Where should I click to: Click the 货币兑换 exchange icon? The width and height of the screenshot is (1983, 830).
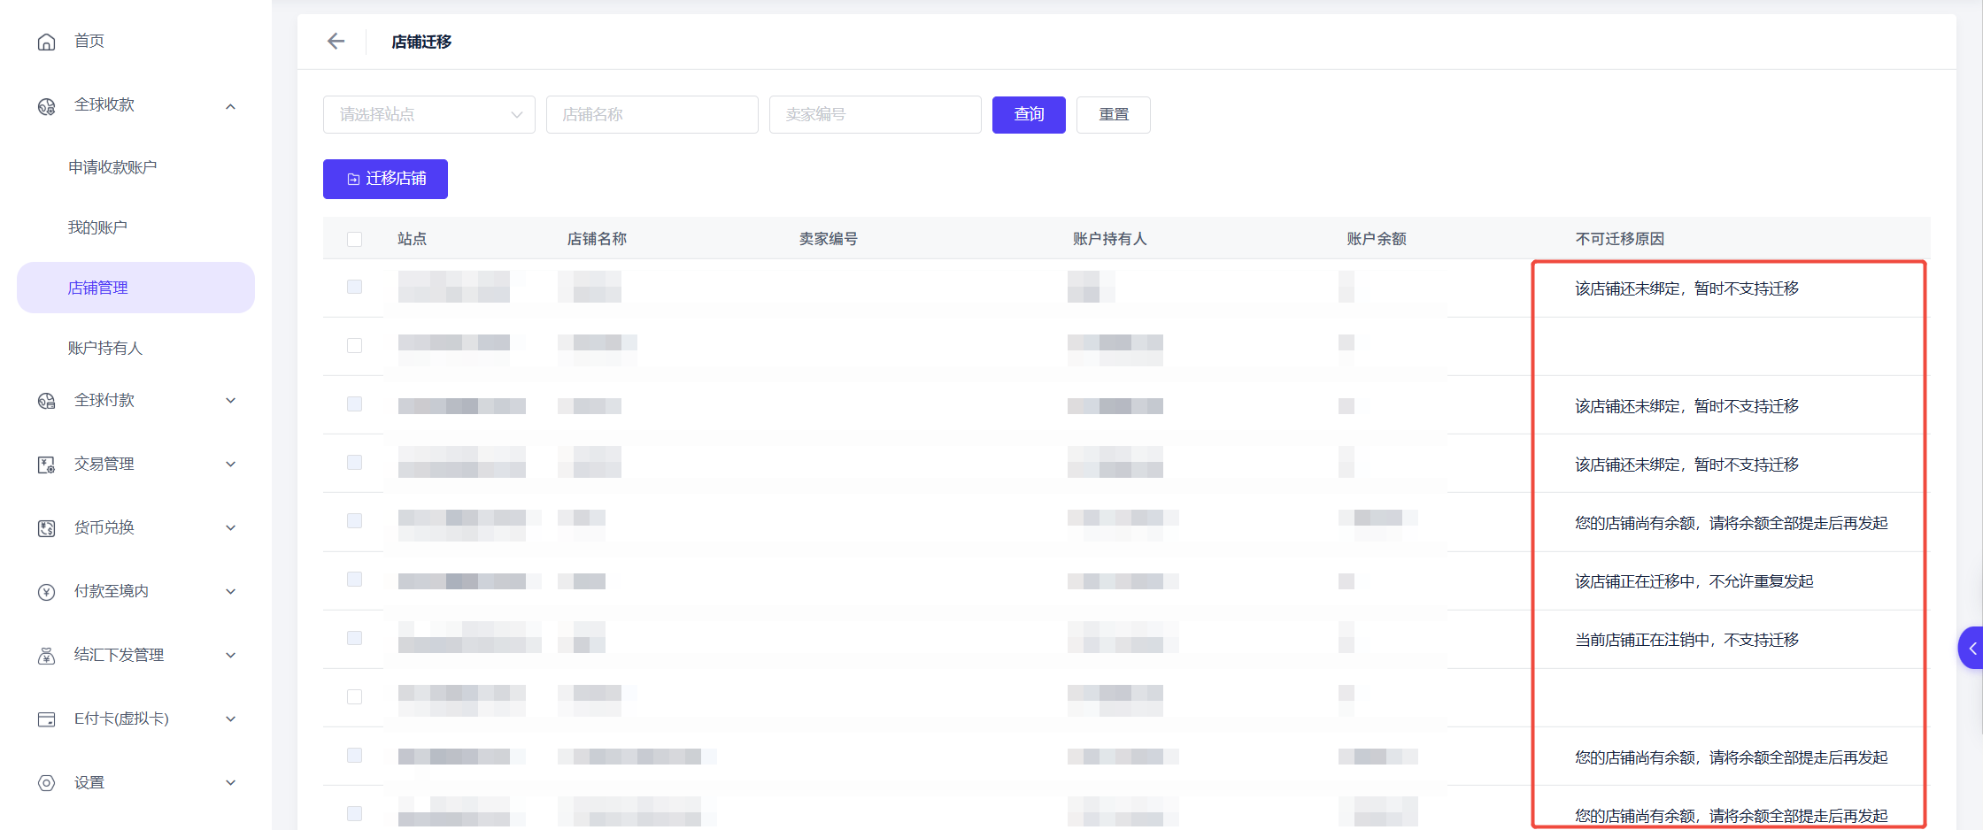(x=47, y=528)
